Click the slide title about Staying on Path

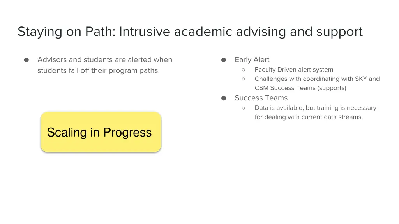[190, 31]
